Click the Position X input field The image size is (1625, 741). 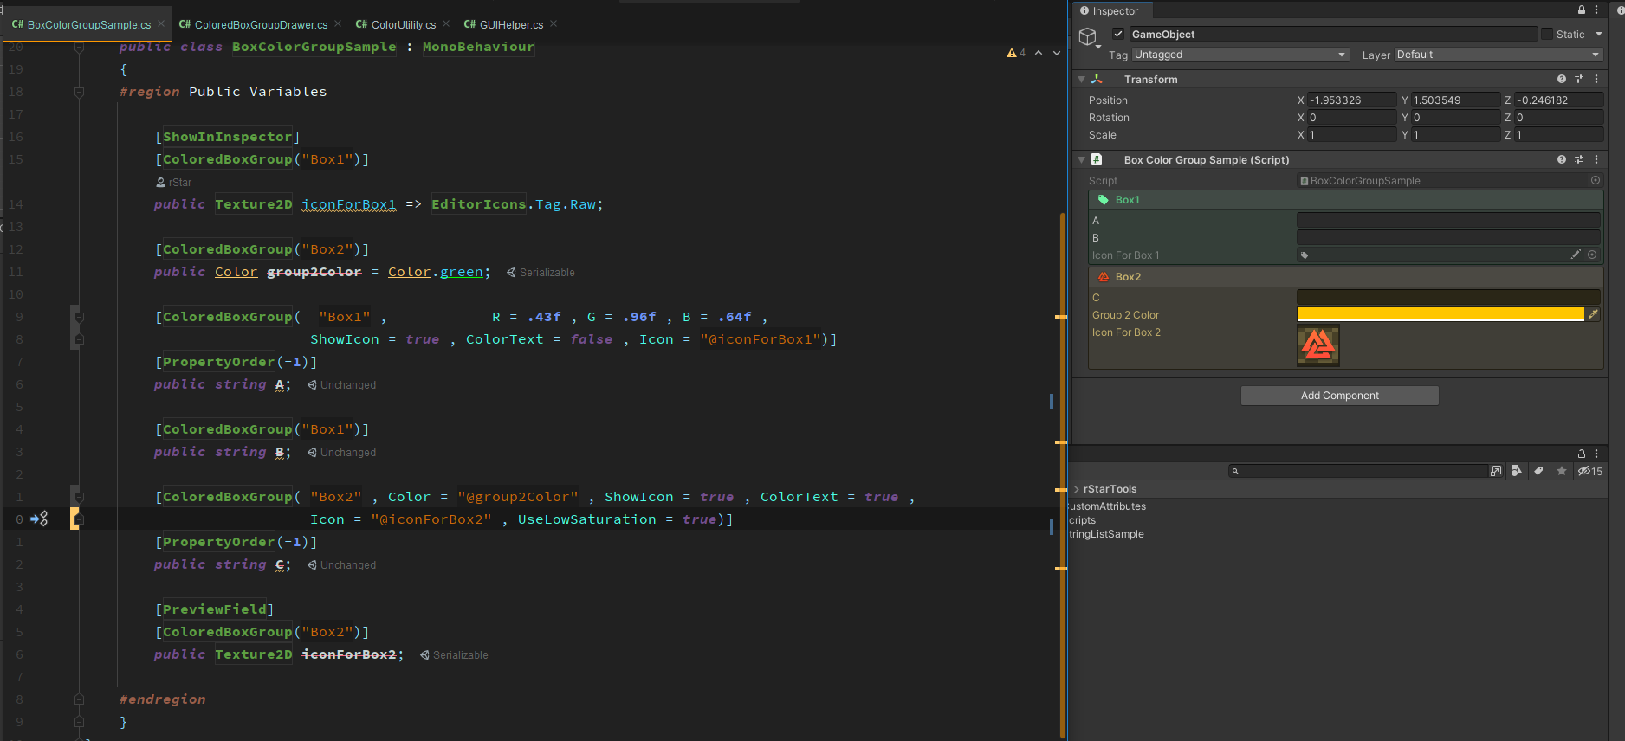[x=1350, y=100]
